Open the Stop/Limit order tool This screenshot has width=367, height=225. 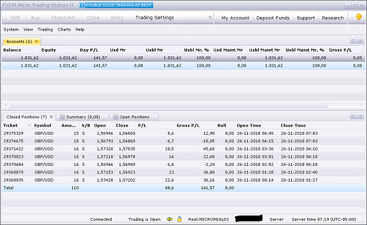click(x=63, y=18)
